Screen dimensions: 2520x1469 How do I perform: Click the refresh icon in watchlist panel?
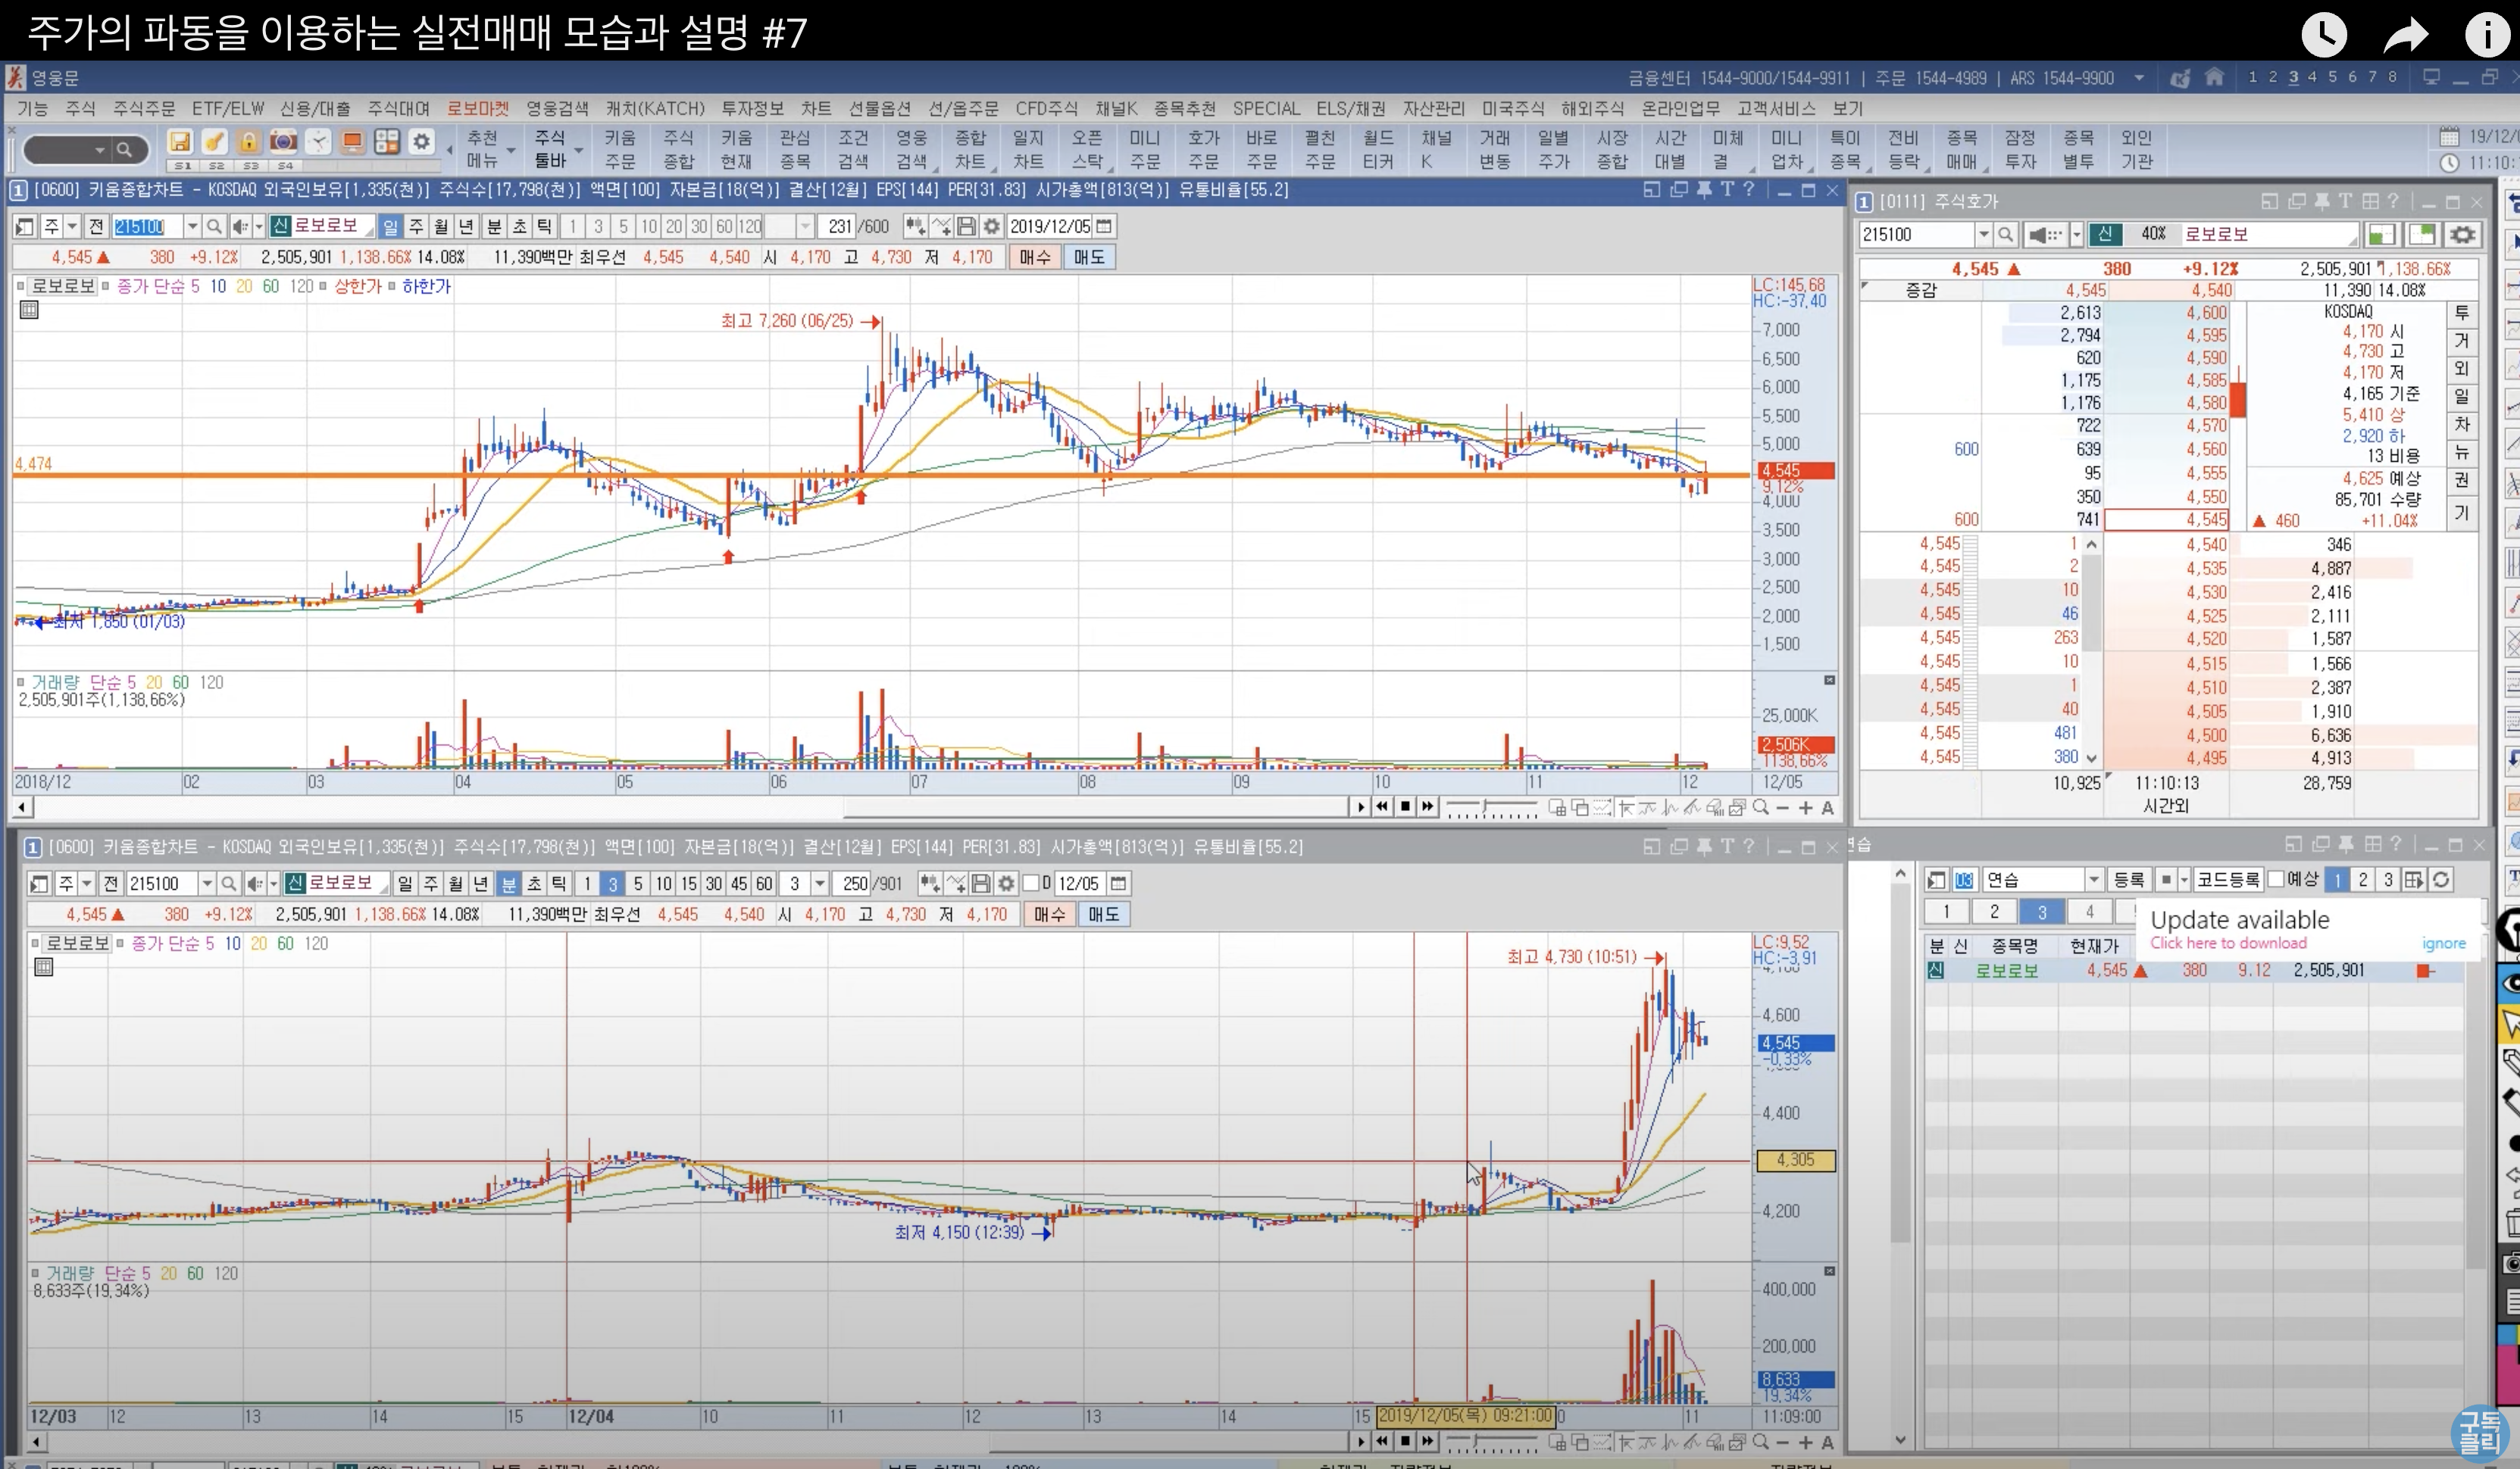(x=2441, y=879)
